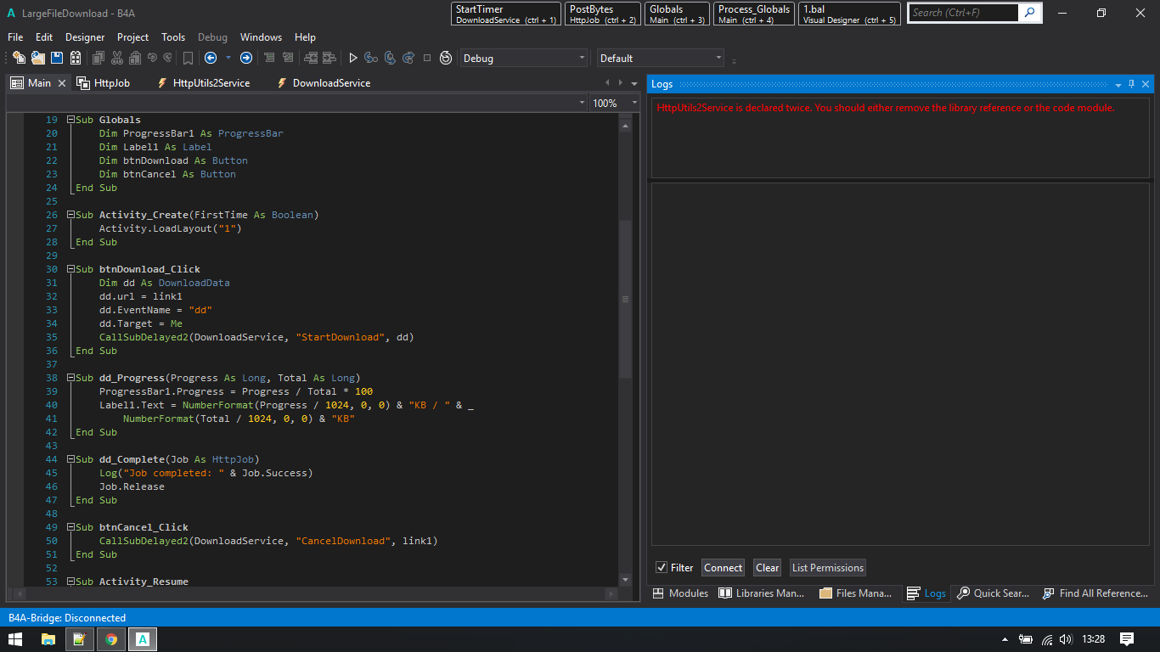Collapse the Sub Globals code block
Viewport: 1160px width, 652px height.
[71, 120]
